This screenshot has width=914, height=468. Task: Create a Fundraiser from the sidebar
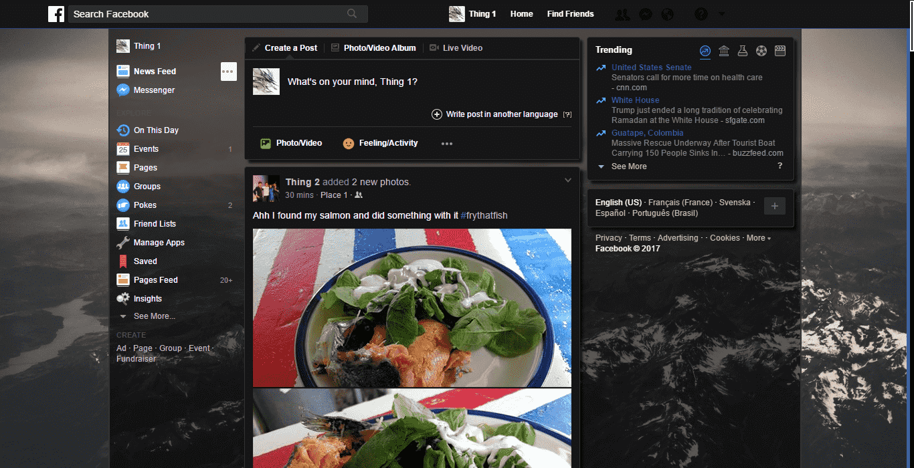(136, 359)
